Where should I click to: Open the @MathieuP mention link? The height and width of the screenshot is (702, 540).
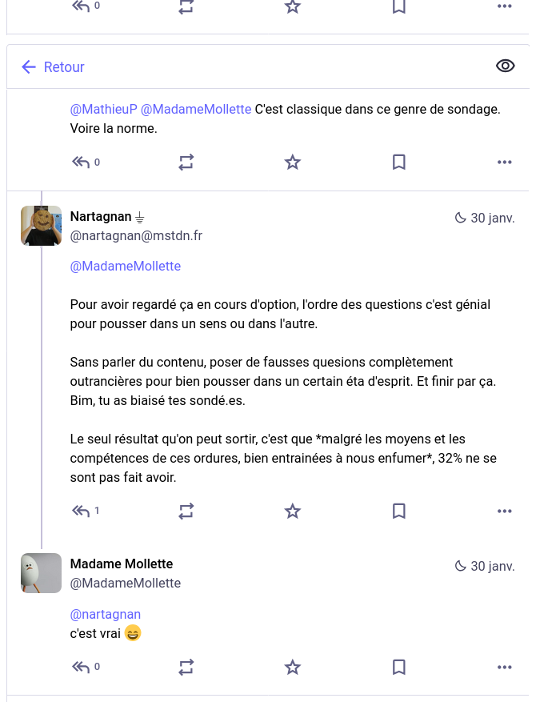click(x=103, y=109)
